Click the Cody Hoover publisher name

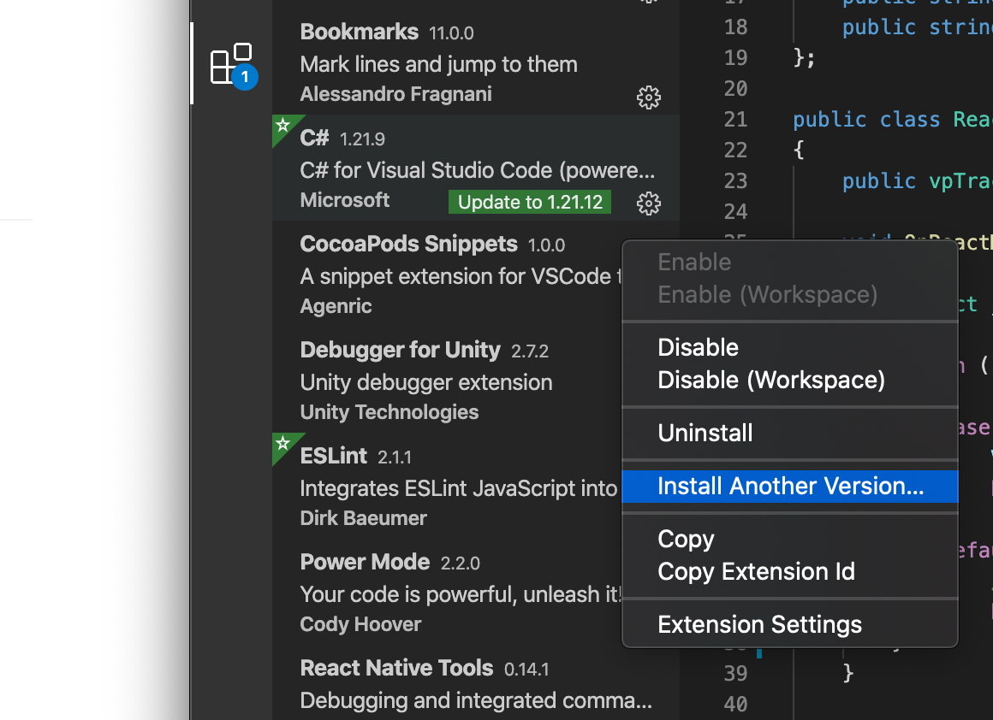click(360, 624)
